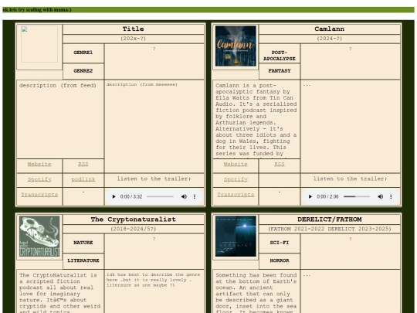Open the Website link in Title card

tap(39, 164)
